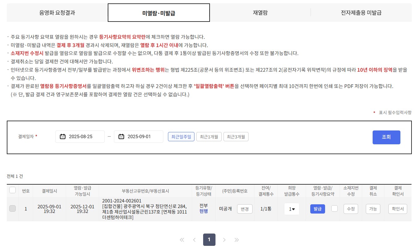Open the 확인서 payment receipt
418x252 pixels.
click(398, 209)
